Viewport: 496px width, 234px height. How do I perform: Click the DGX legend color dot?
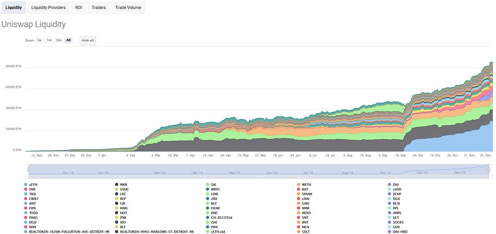(390, 198)
